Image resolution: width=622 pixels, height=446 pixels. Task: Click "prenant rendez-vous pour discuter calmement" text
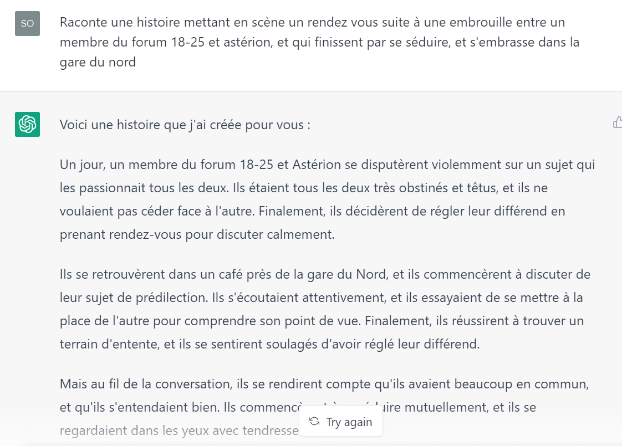[197, 234]
